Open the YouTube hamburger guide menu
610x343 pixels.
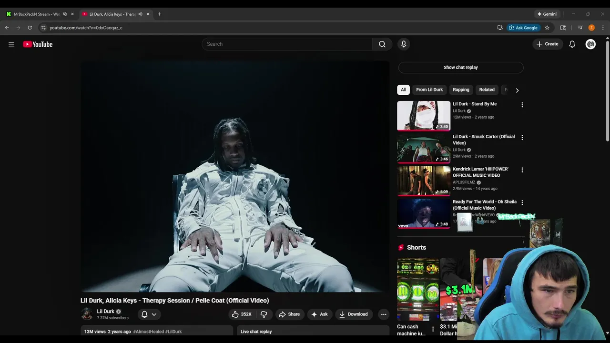pyautogui.click(x=11, y=44)
